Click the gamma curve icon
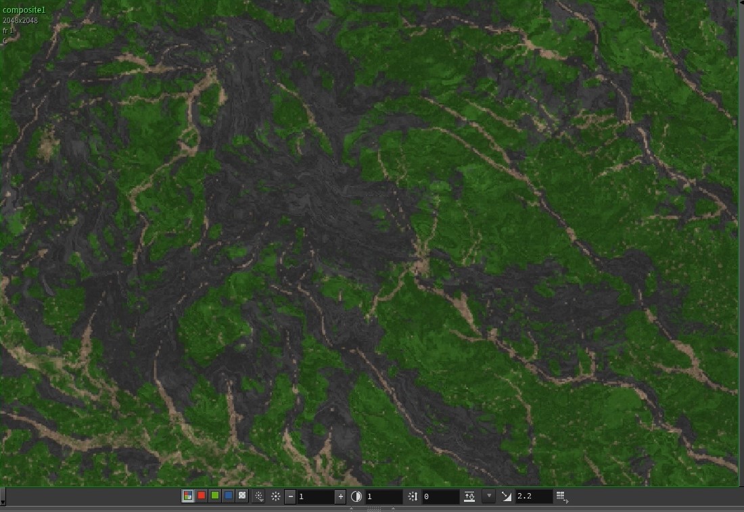Image resolution: width=744 pixels, height=512 pixels. (507, 496)
